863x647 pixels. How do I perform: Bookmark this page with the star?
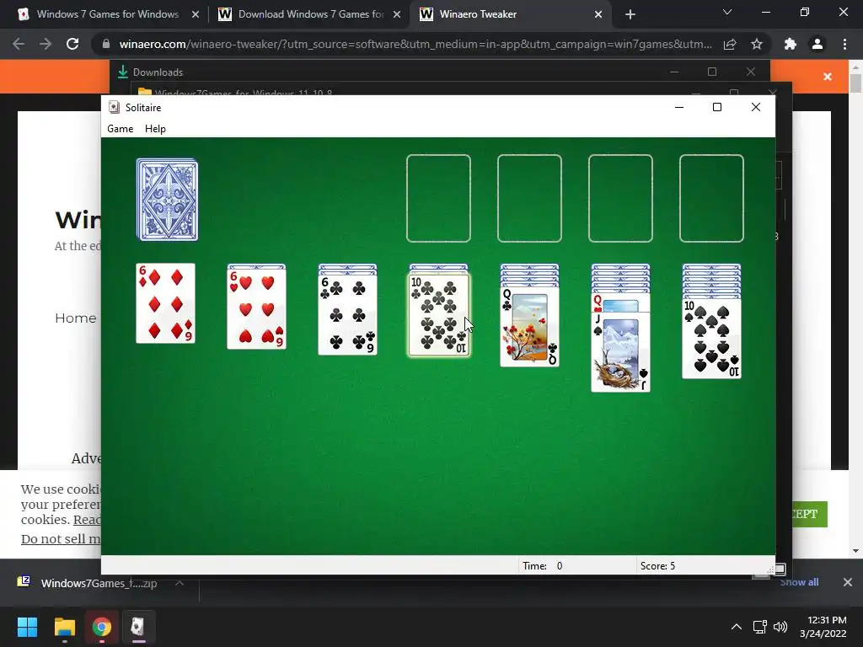757,44
